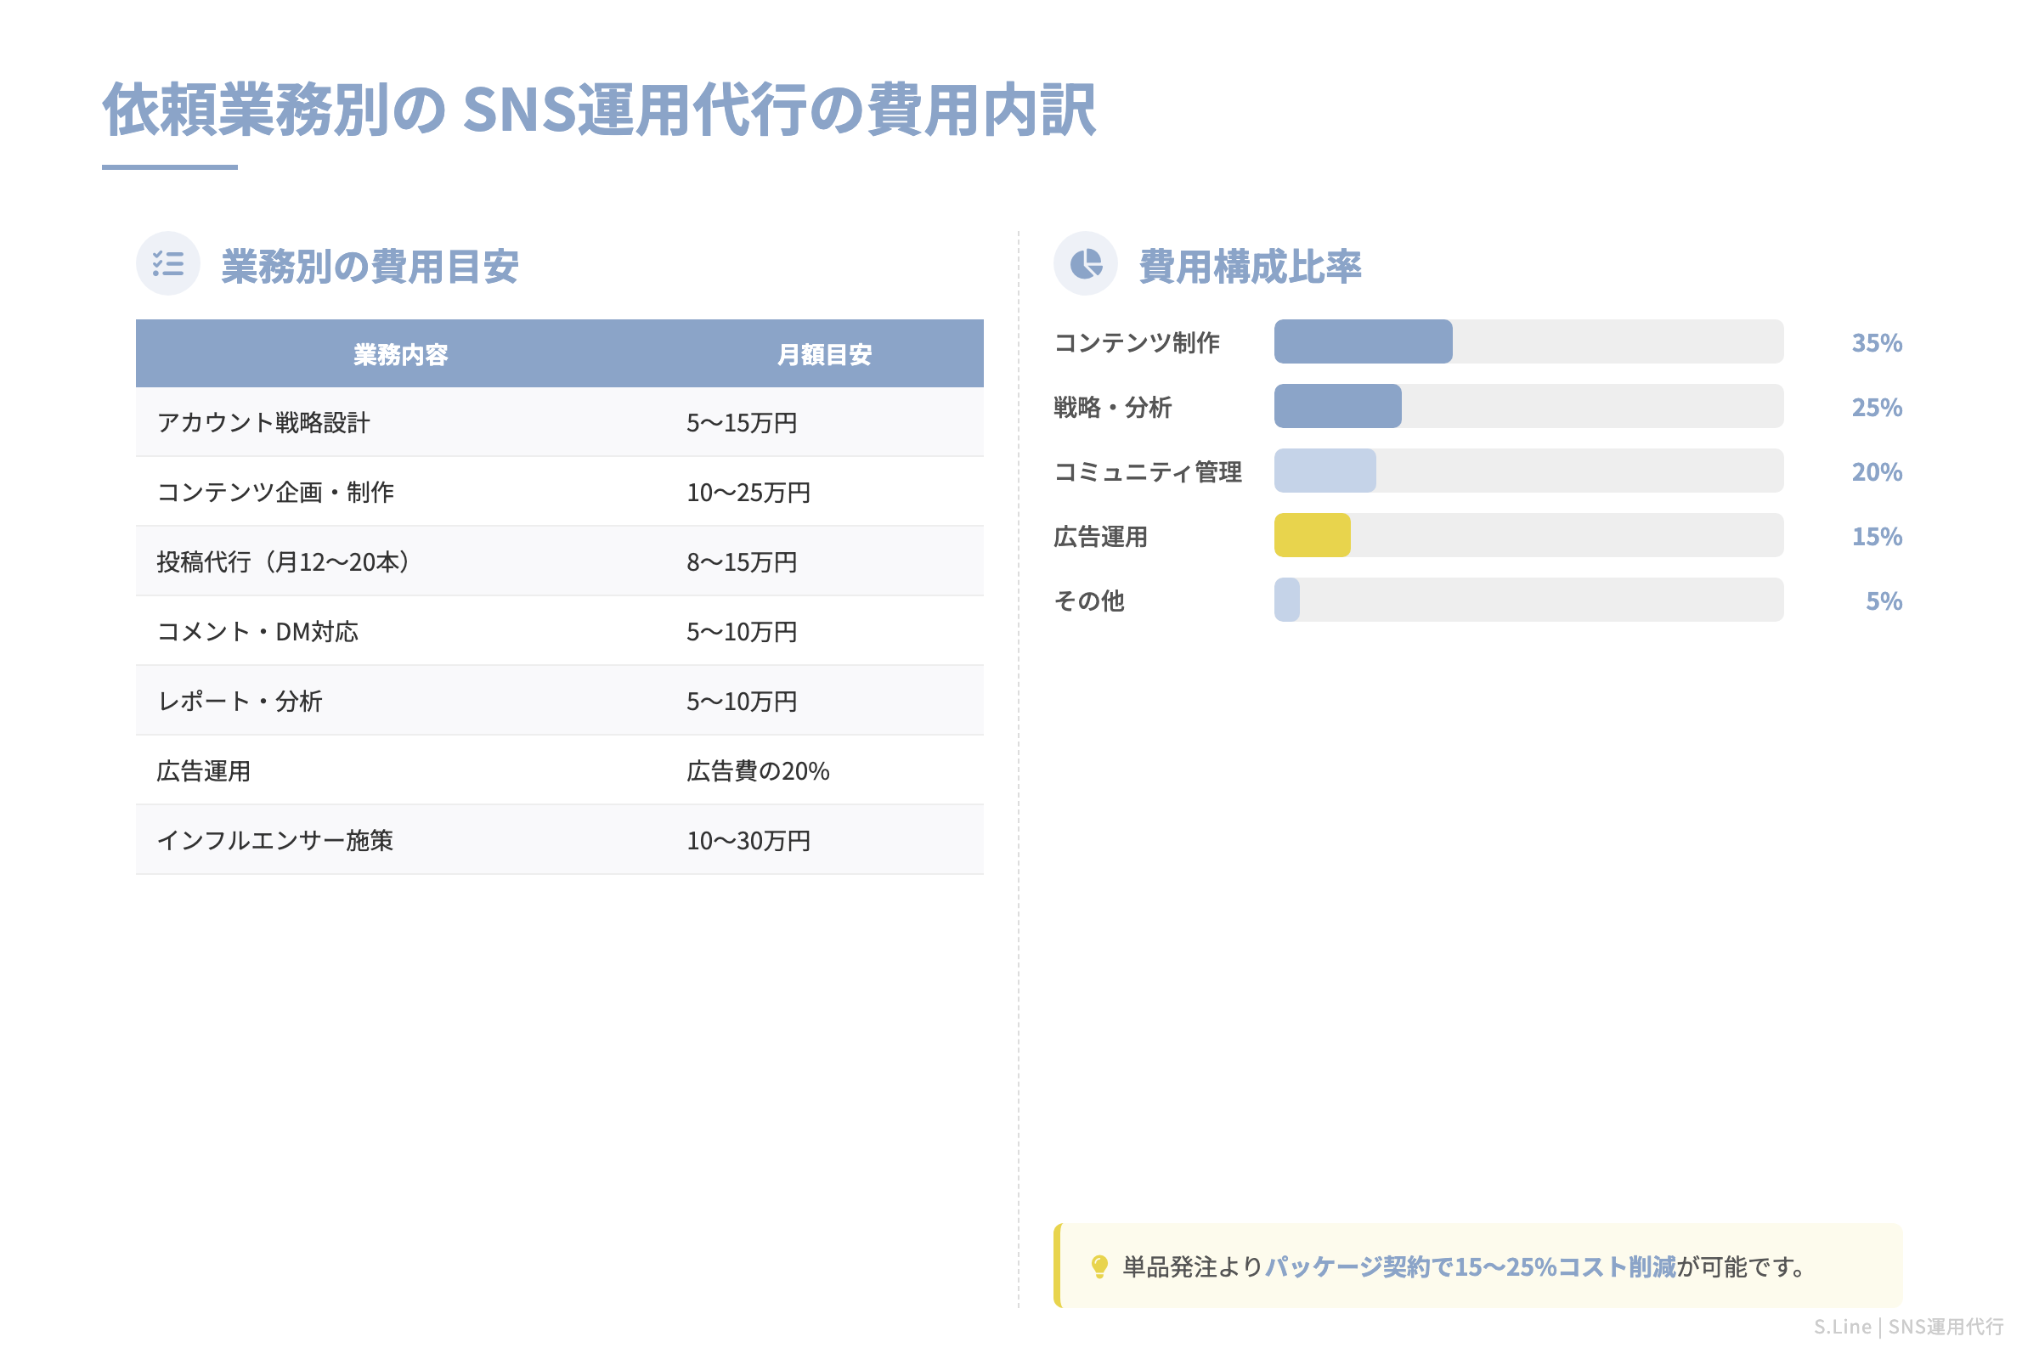Select the pie chart icon next to 費用構成比率
2039x1359 pixels.
point(1086,264)
